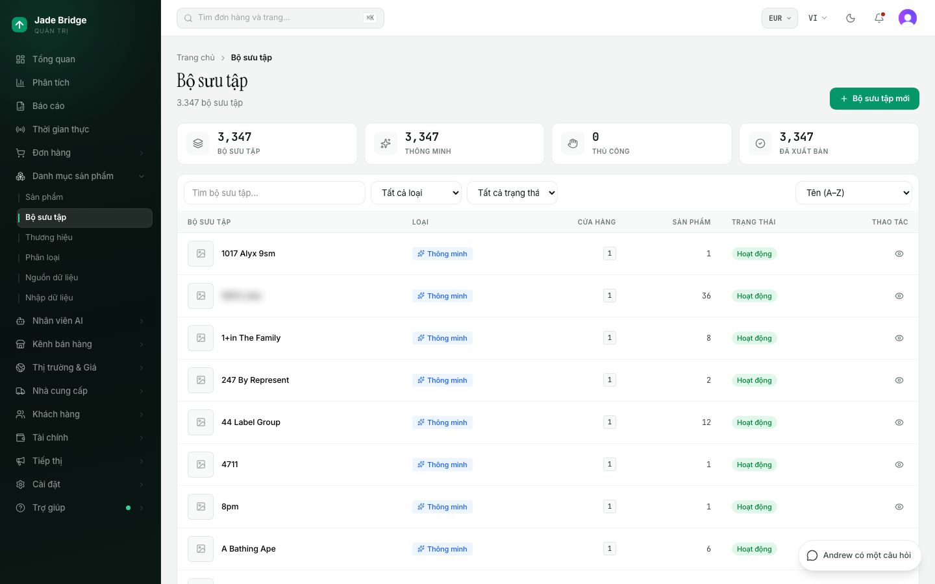Collapse Danh mục sản phẩm menu
Screen dimensions: 935x584
[x=81, y=176]
